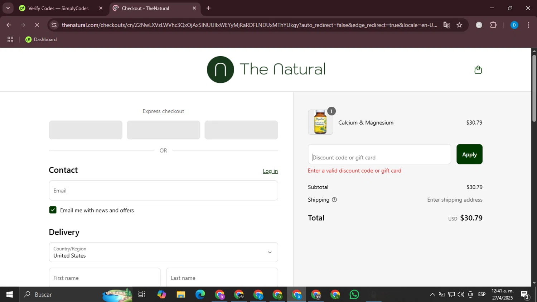Click the middle express checkout button
Image resolution: width=537 pixels, height=302 pixels.
(163, 130)
